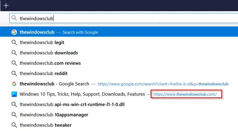Open a new tab with plus icon

click(x=6, y=6)
